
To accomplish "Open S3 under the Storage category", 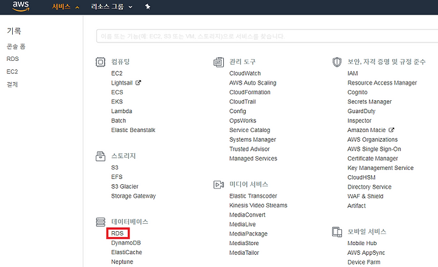I will 114,168.
